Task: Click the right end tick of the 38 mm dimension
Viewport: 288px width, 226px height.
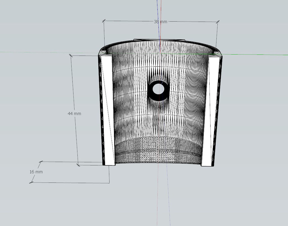Action: pyautogui.click(x=217, y=21)
